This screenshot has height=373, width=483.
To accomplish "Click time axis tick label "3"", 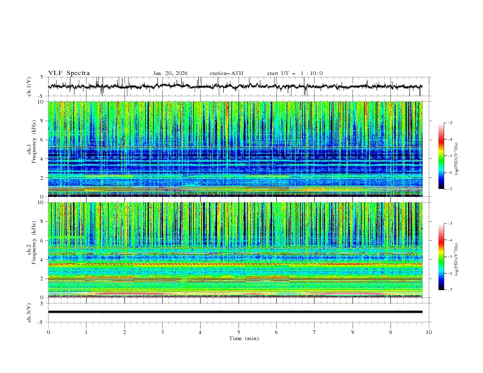I will point(162,332).
